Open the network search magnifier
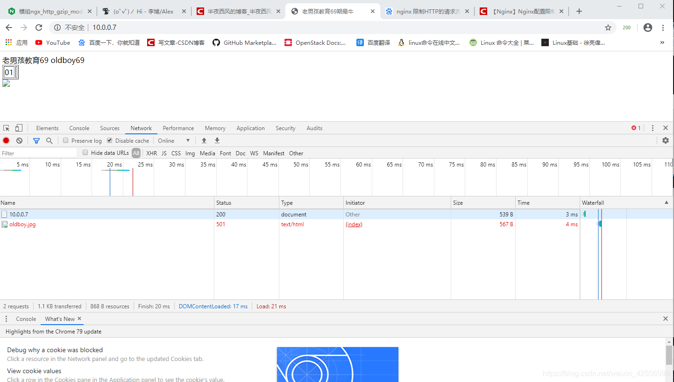Image resolution: width=674 pixels, height=382 pixels. pos(50,140)
